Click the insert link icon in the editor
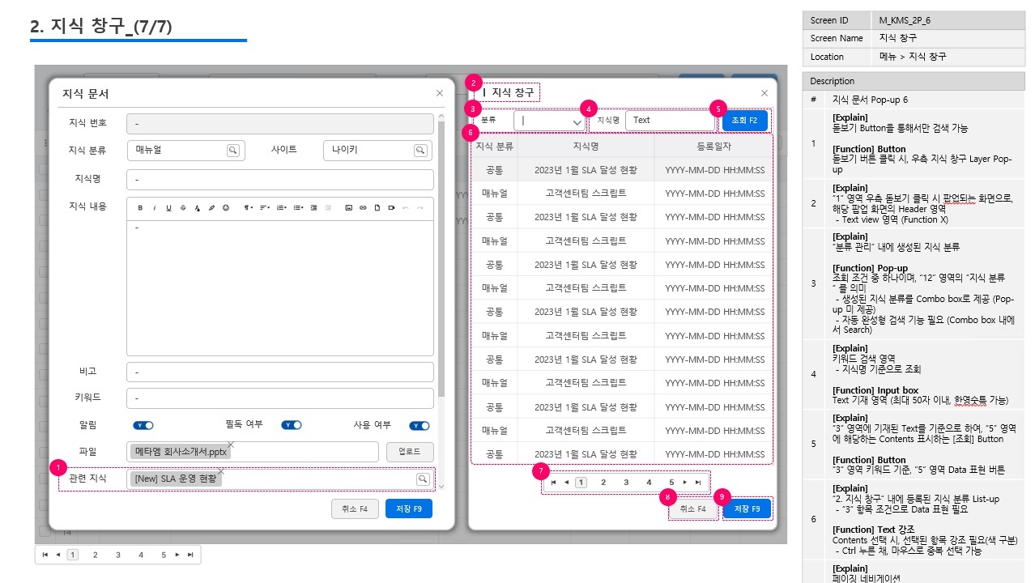1035x583 pixels. 363,208
